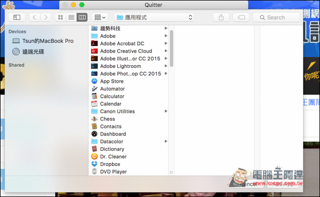Expand Canon Utilities arrow
Screen dimensions: 320x197
tap(166, 111)
